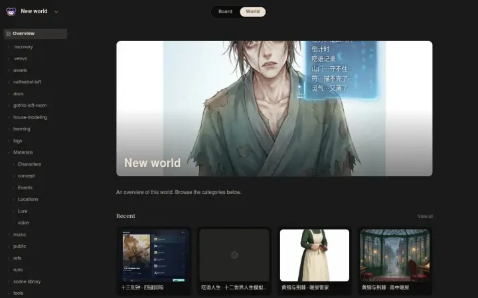478x298 pixels.
Task: Open the 呓语人生 placeholder card thumbnail
Action: (x=234, y=256)
